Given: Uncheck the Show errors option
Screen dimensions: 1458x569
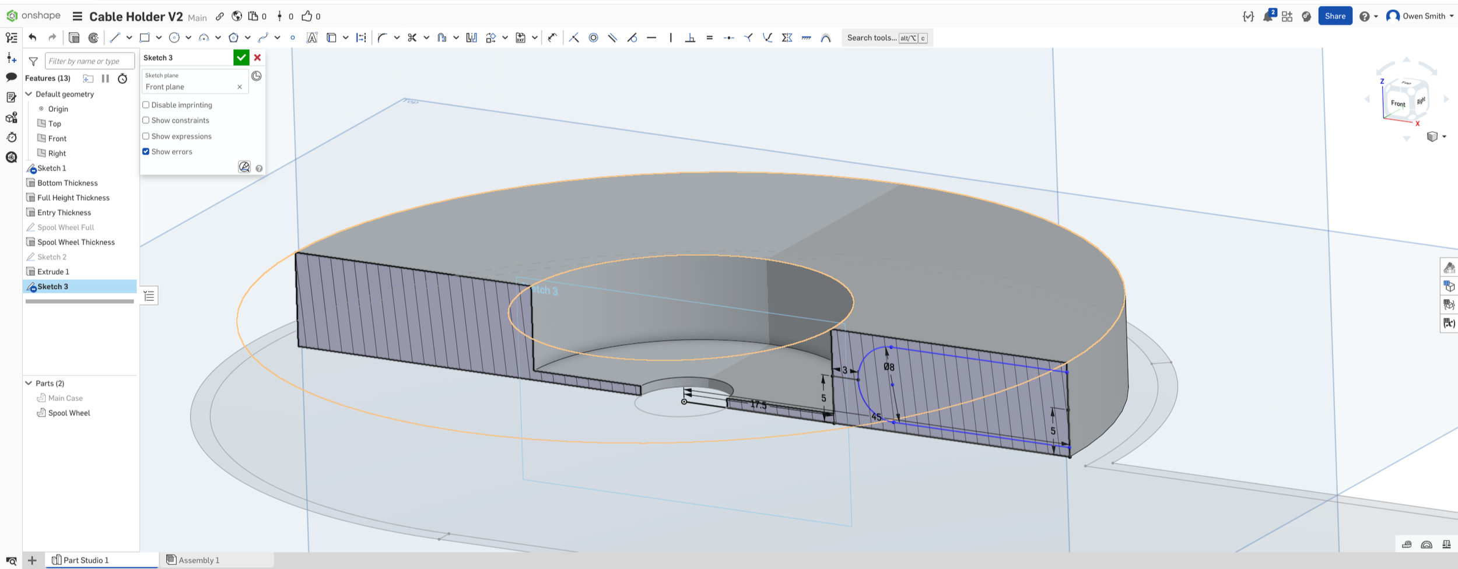Looking at the screenshot, I should pyautogui.click(x=146, y=151).
